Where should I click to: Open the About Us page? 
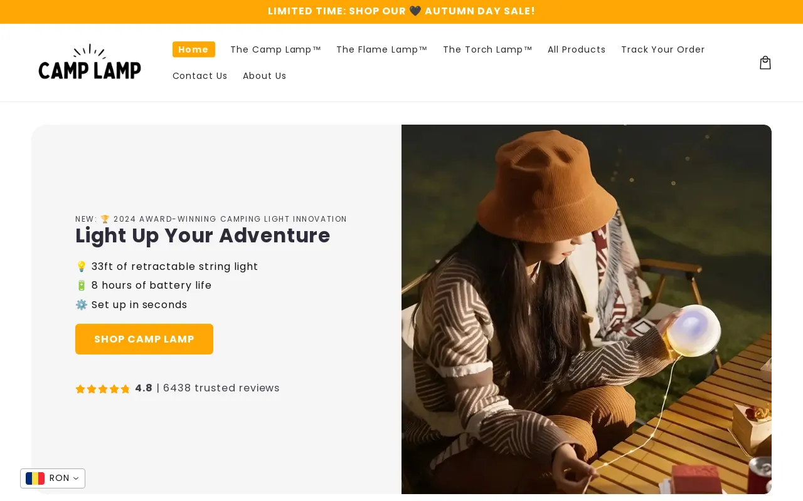[264, 76]
